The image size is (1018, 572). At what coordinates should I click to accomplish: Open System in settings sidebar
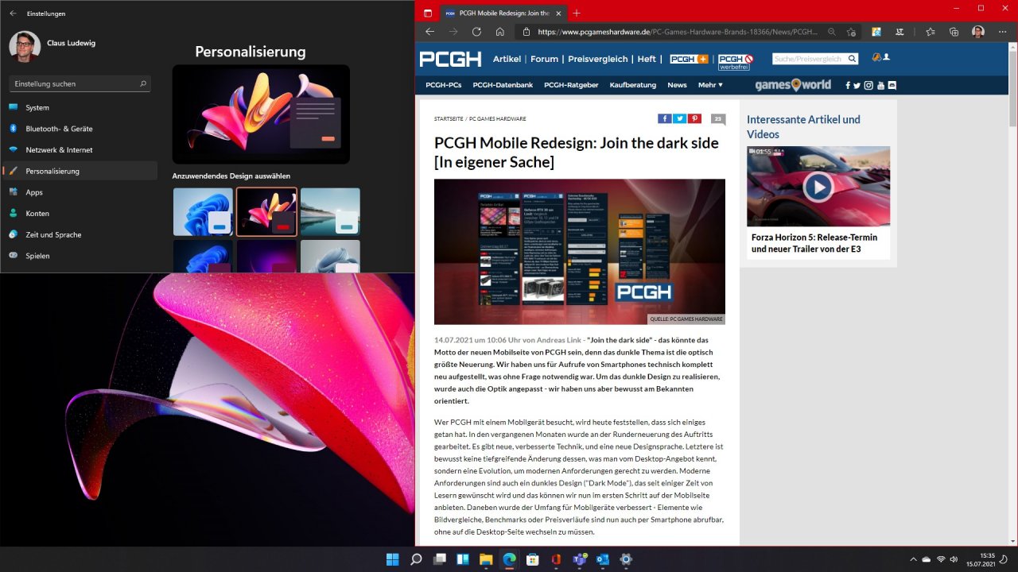click(x=80, y=107)
